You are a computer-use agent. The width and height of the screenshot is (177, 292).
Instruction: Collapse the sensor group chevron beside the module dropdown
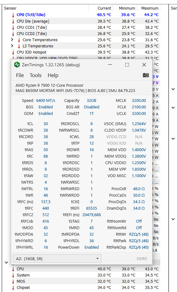(6, 263)
